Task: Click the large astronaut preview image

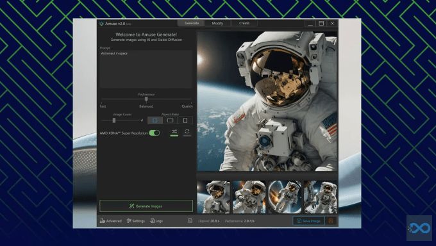Action: 267,101
